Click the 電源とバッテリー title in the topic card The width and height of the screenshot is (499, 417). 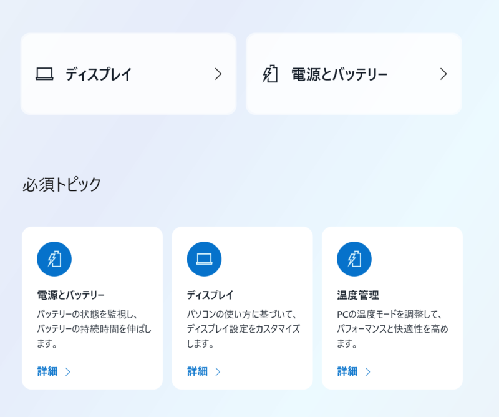pyautogui.click(x=71, y=295)
